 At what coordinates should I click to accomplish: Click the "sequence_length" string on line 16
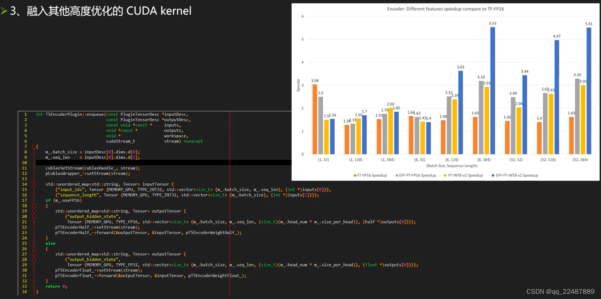[78, 195]
